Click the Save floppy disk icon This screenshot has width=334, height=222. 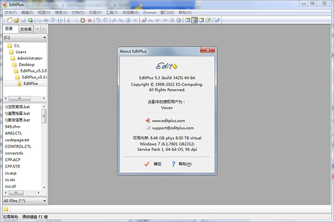(x=23, y=20)
